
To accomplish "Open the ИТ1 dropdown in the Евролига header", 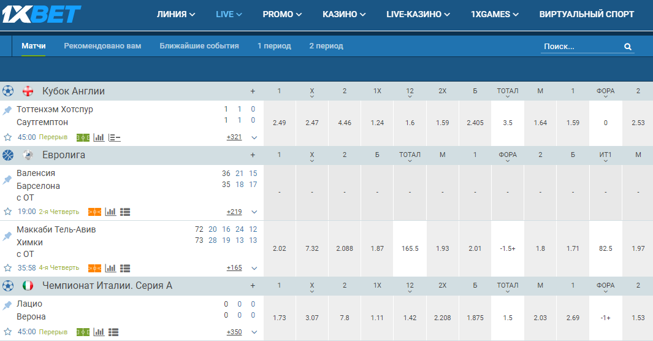I will (606, 156).
